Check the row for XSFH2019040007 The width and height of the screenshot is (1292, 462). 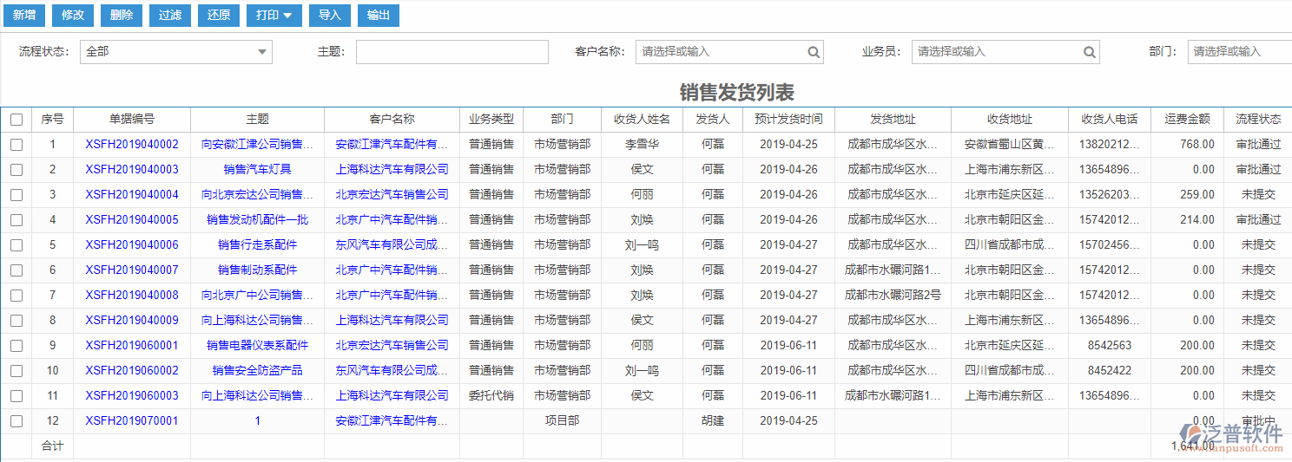(x=16, y=270)
